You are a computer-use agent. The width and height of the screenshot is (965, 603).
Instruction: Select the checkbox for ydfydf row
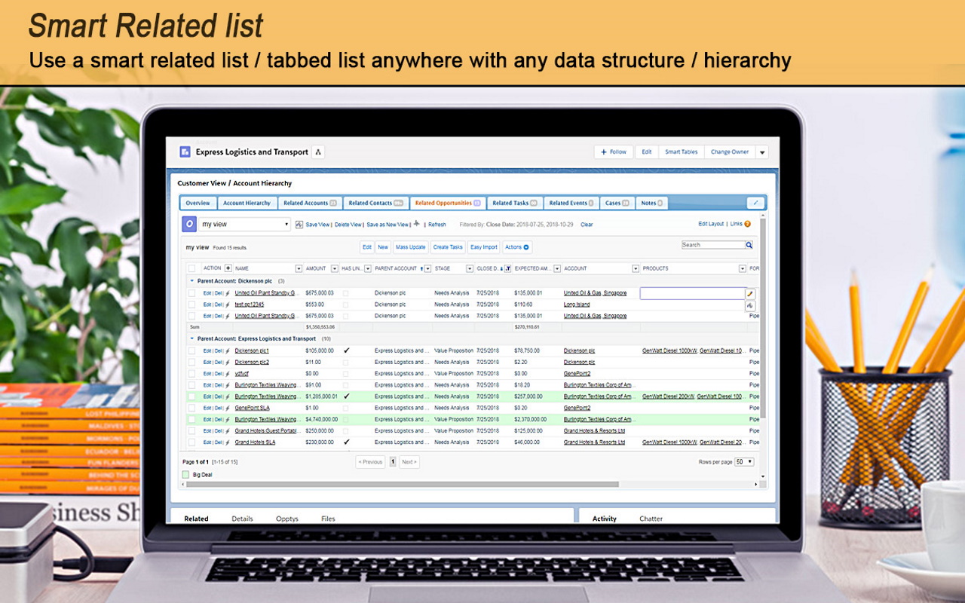click(191, 374)
